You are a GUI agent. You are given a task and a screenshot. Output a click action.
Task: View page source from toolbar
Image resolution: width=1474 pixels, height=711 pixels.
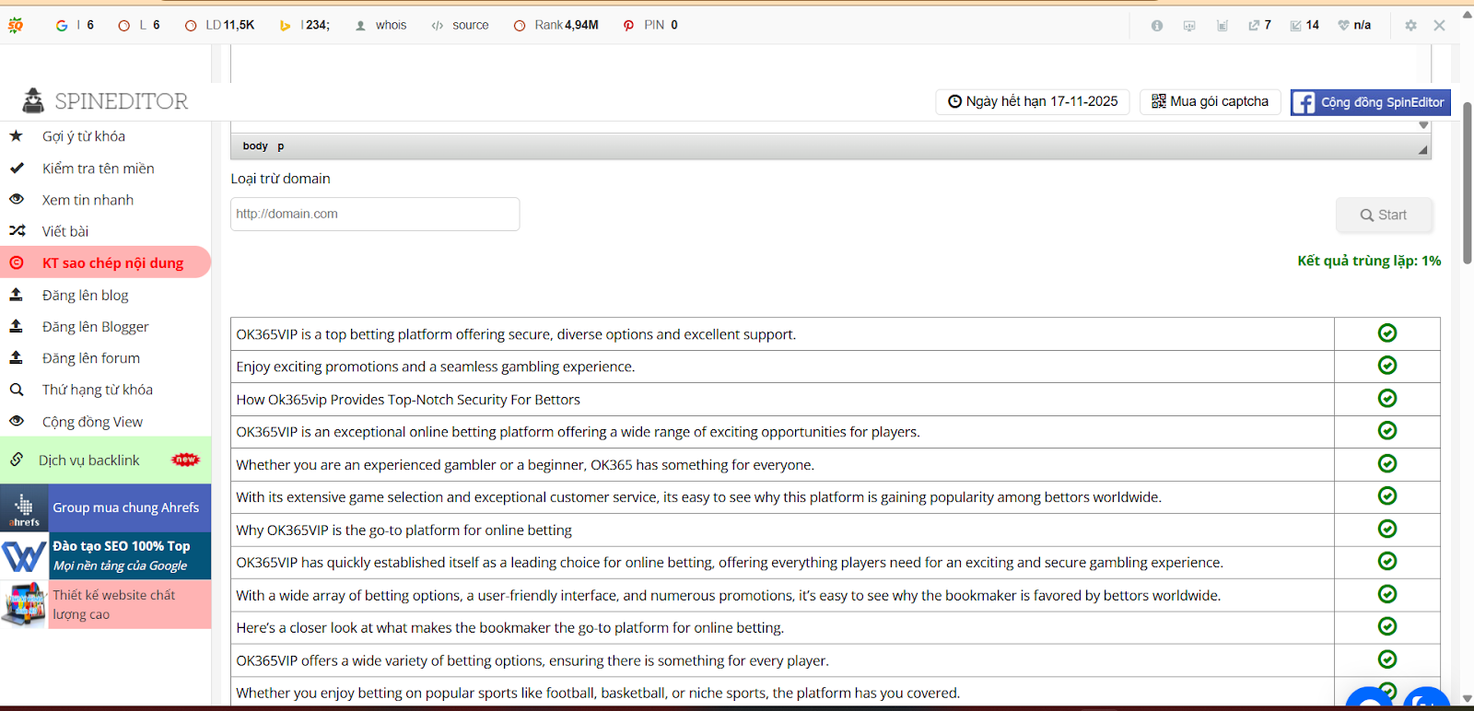point(460,25)
